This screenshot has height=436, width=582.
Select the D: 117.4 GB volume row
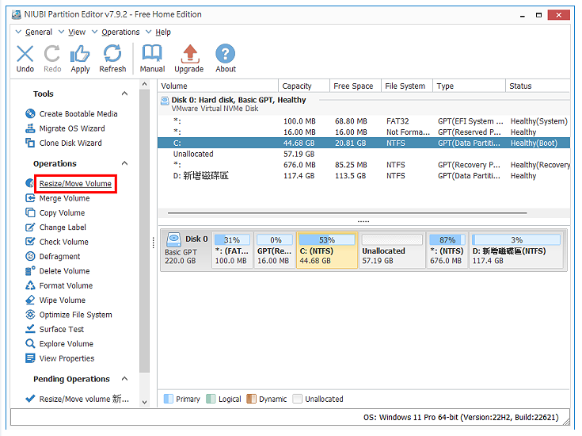pyautogui.click(x=363, y=175)
